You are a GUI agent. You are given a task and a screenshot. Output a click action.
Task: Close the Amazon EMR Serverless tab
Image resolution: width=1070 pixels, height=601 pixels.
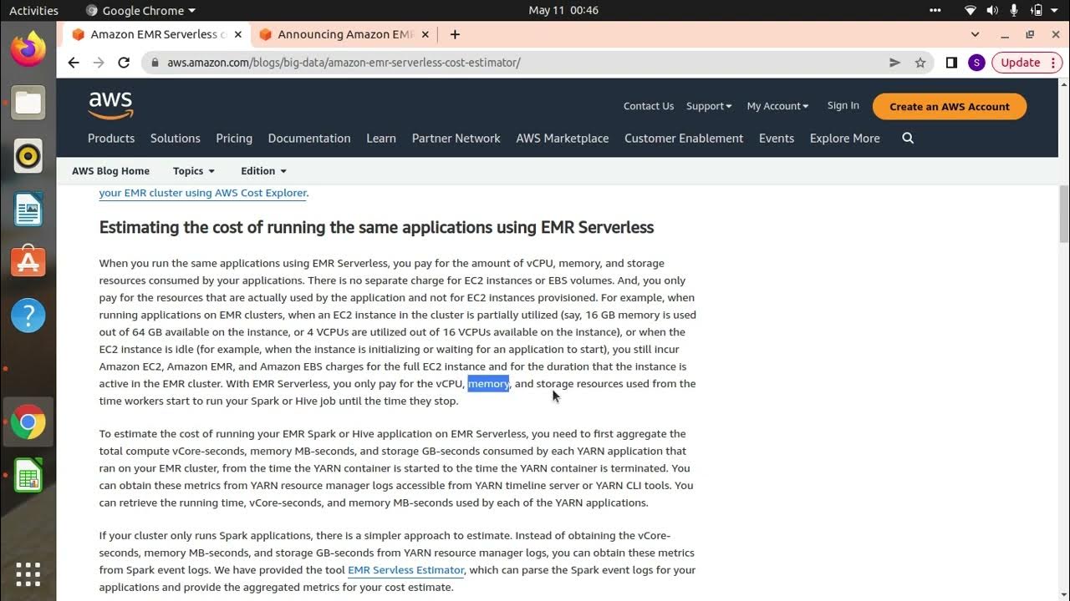[x=238, y=34]
